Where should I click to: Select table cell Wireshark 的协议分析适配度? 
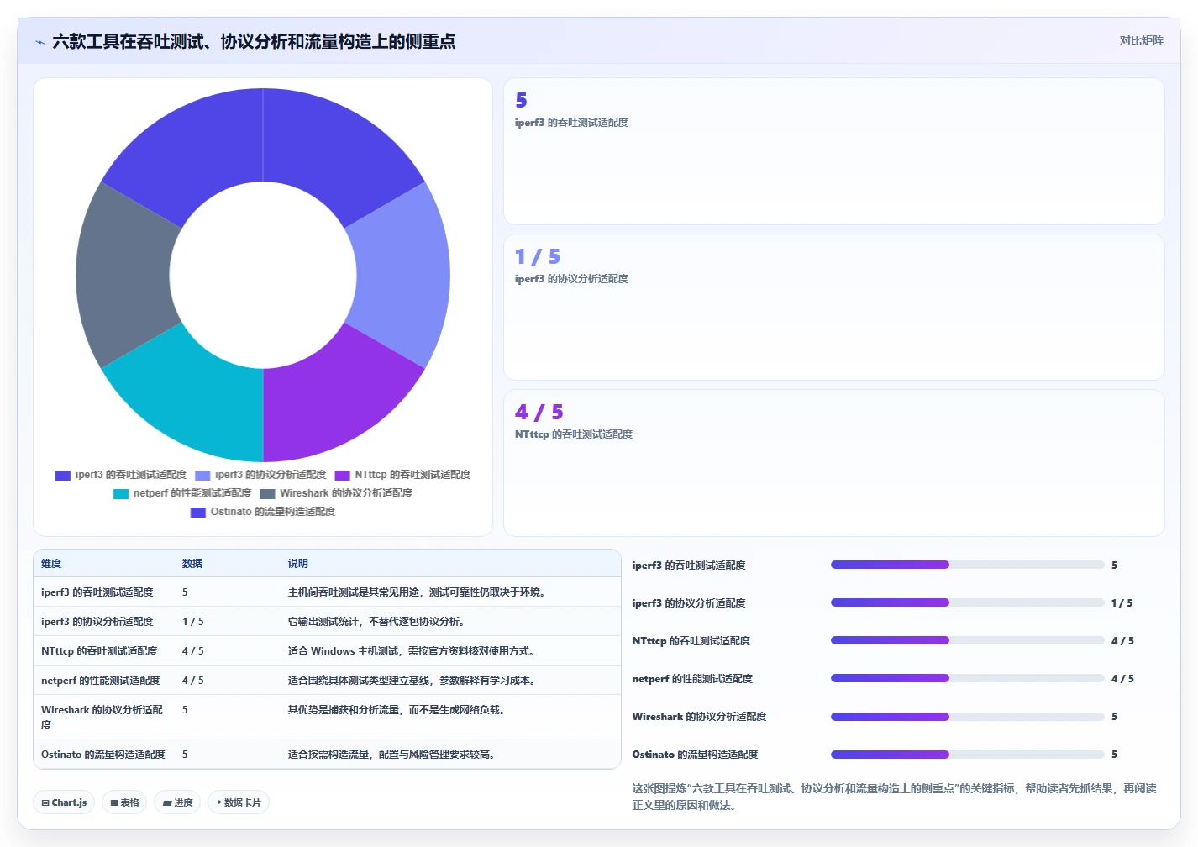[x=102, y=717]
